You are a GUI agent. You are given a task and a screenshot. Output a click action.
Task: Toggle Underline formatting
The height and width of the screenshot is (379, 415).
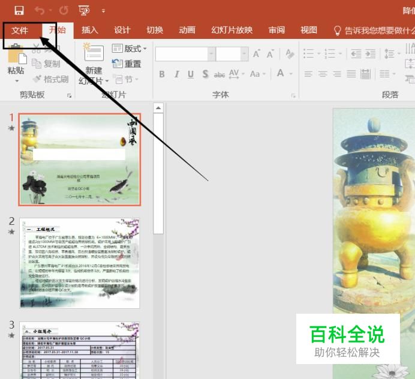[191, 74]
